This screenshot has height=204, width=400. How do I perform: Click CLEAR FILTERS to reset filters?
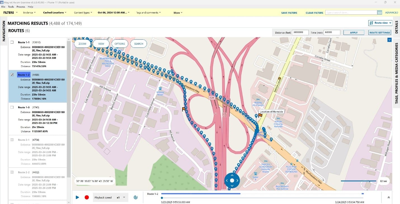coord(314,13)
